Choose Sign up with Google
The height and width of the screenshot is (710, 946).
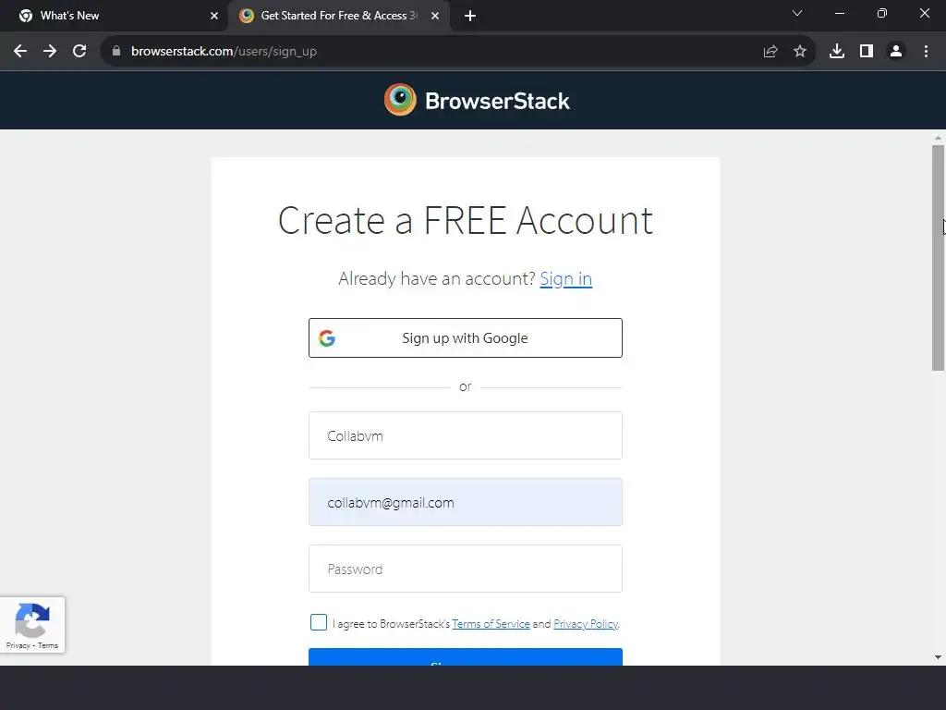[x=466, y=338]
